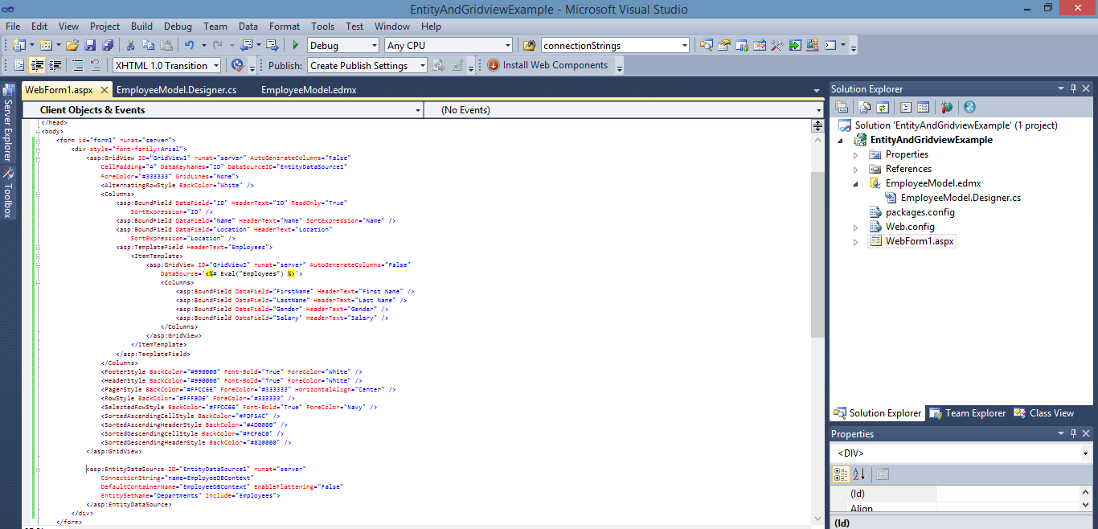This screenshot has height=529, width=1098.
Task: Save the current file with the disk icon
Action: 90,45
